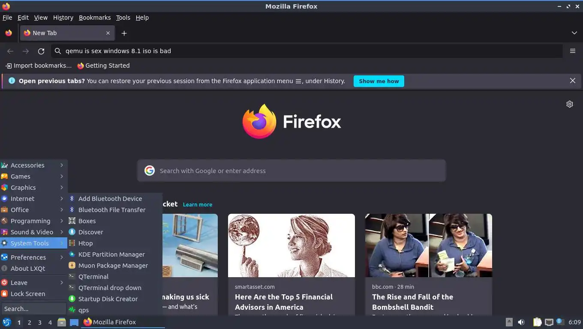This screenshot has width=583, height=329.
Task: Expand the Office submenu
Action: [x=33, y=210]
